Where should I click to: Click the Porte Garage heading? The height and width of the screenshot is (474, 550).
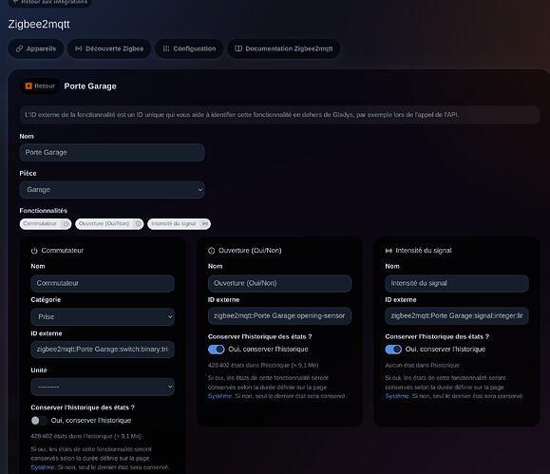click(x=90, y=86)
